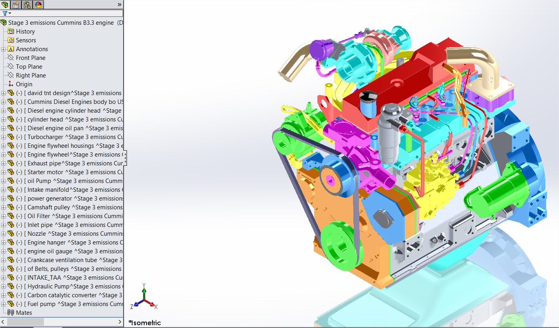Open the PropertyManager tab
The height and width of the screenshot is (328, 559).
tap(16, 5)
